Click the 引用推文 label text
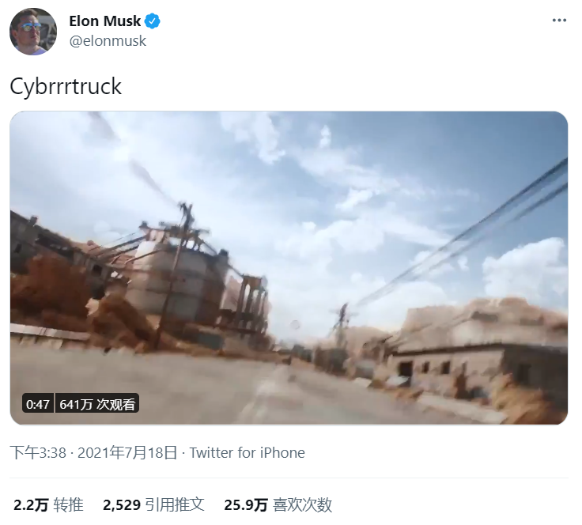 pyautogui.click(x=175, y=505)
